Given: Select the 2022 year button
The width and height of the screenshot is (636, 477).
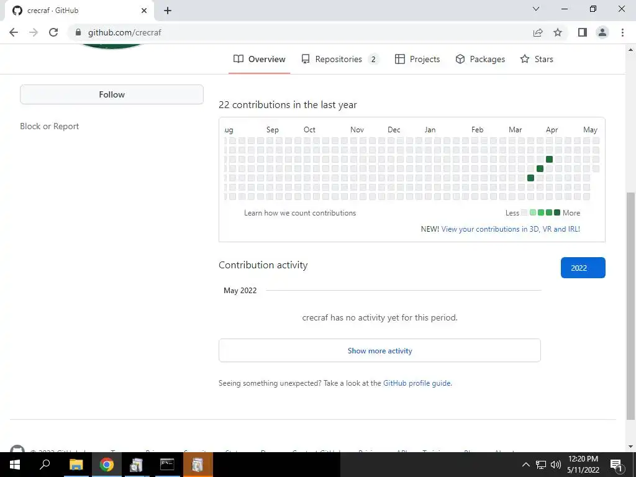Looking at the screenshot, I should [x=583, y=268].
